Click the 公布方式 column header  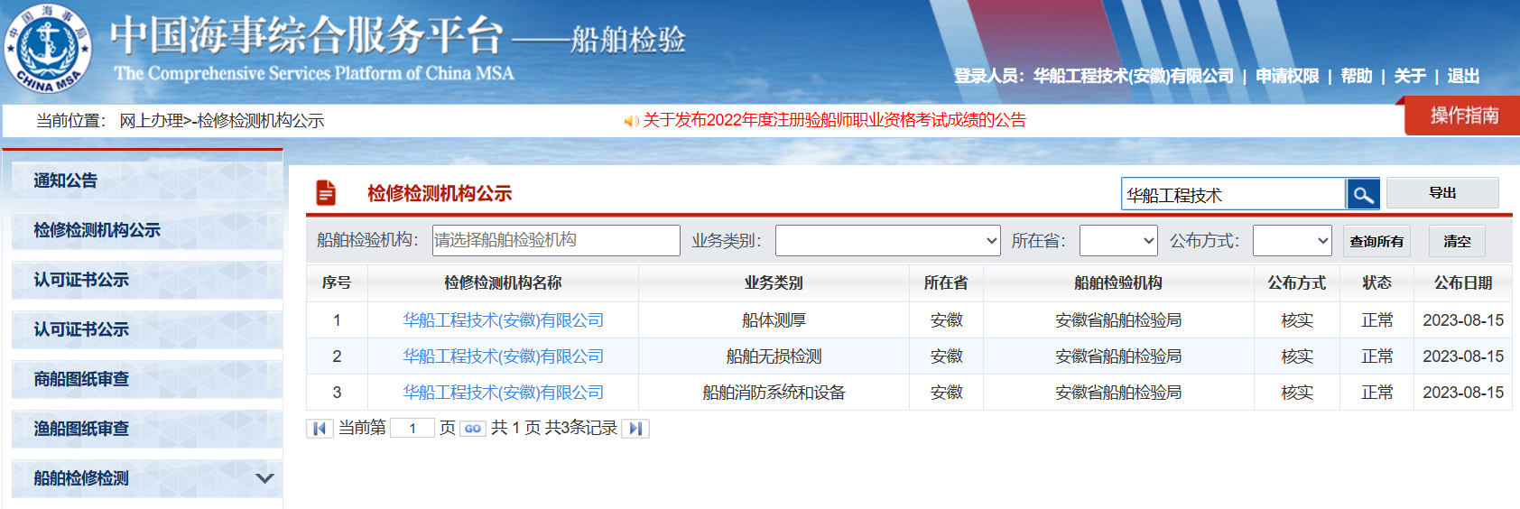pyautogui.click(x=1296, y=282)
